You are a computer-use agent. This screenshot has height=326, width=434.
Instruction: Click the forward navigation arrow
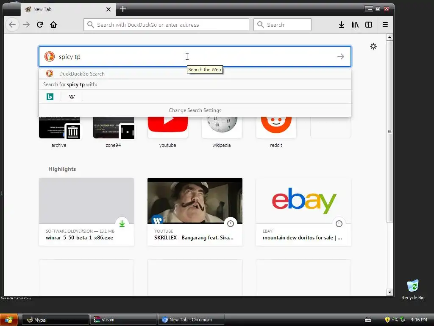(26, 25)
